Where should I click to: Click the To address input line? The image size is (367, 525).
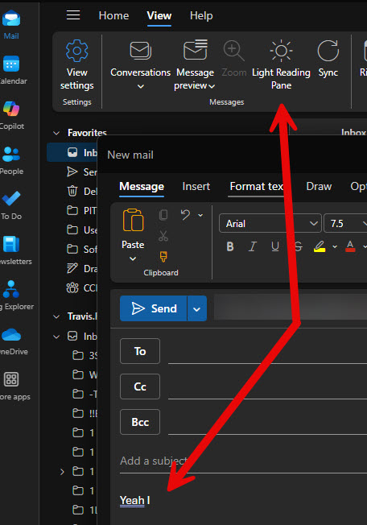coord(267,352)
